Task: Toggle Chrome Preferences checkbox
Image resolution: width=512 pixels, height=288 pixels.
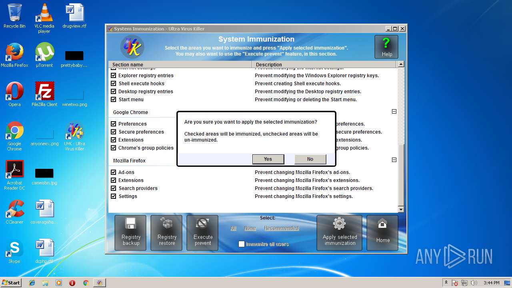Action: pos(113,124)
